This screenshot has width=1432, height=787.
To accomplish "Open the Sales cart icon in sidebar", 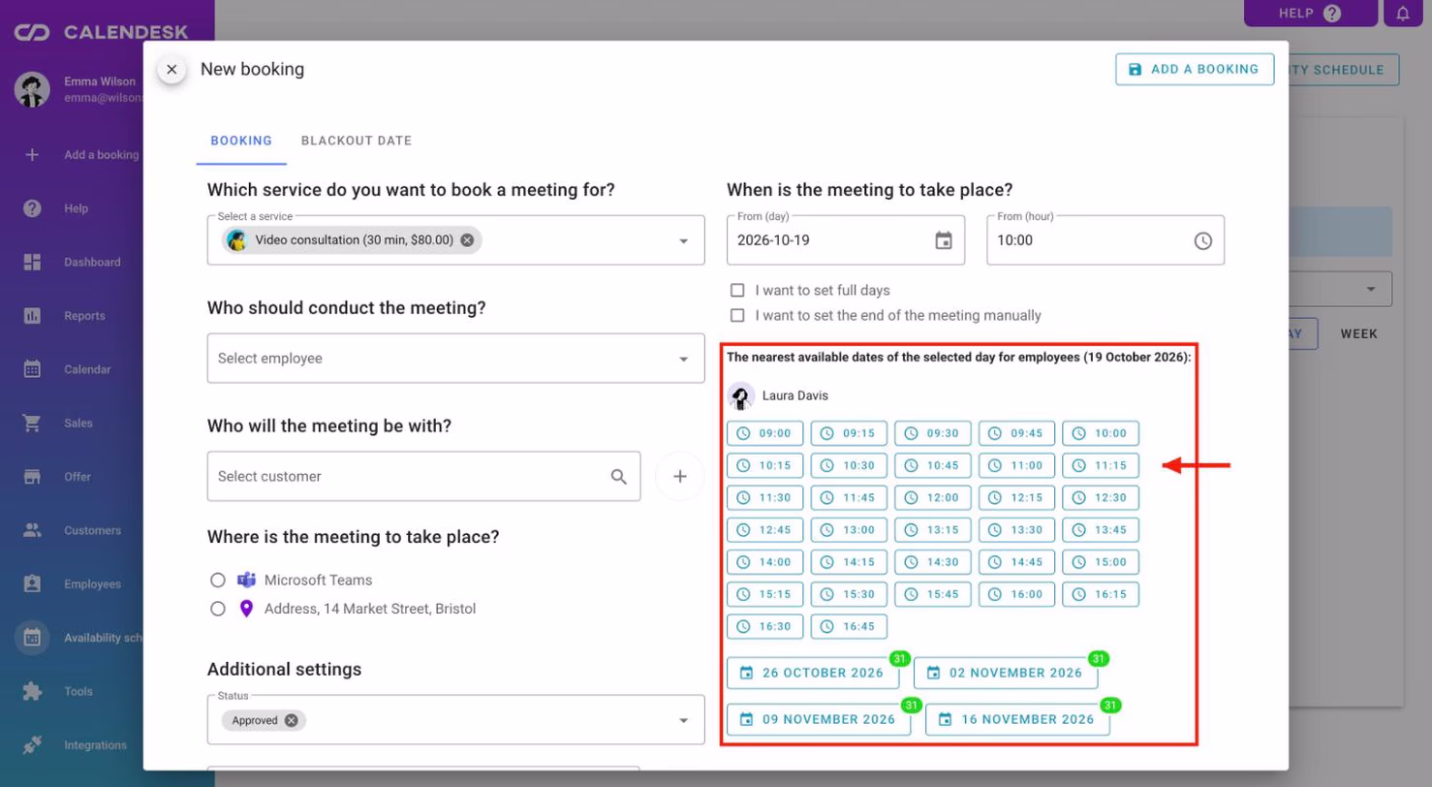I will pos(32,424).
